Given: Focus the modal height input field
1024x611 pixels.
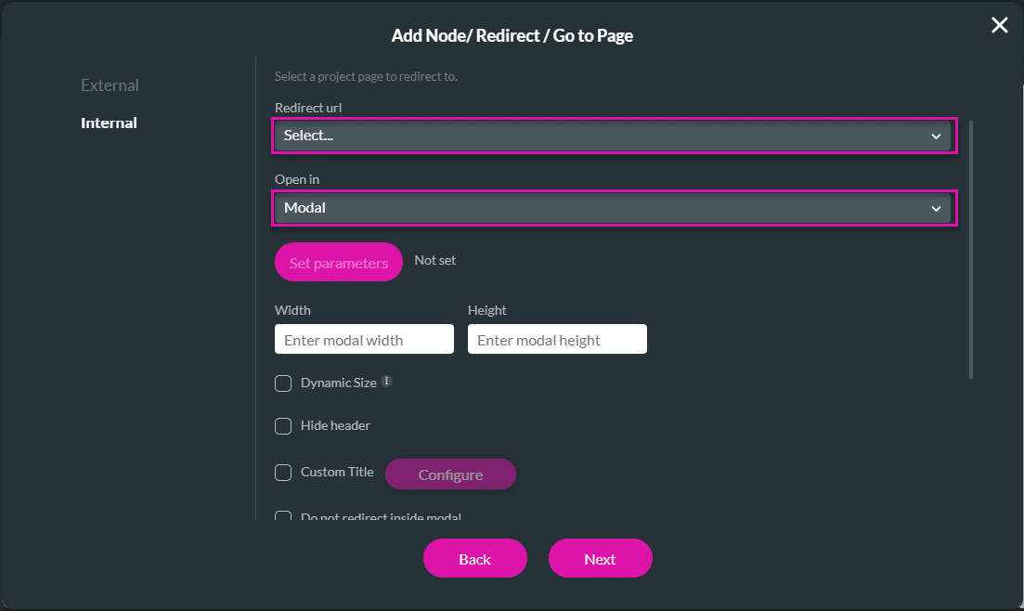Looking at the screenshot, I should coord(557,339).
